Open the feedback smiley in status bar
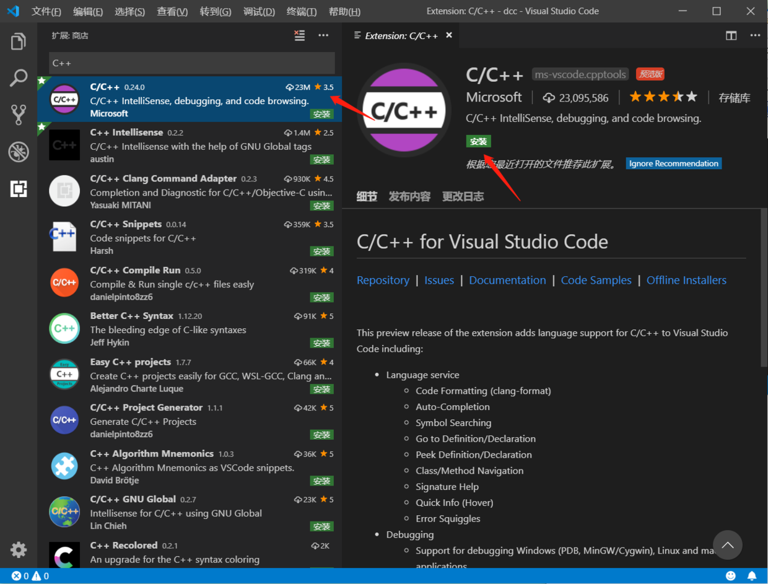Screen dimensions: 768x584 point(731,576)
